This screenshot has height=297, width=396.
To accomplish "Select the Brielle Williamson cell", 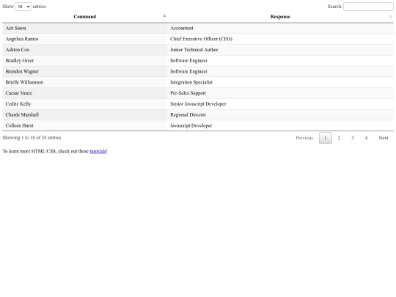I will tap(84, 82).
